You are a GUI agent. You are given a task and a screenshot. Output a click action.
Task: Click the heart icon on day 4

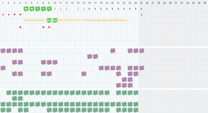click(x=20, y=27)
